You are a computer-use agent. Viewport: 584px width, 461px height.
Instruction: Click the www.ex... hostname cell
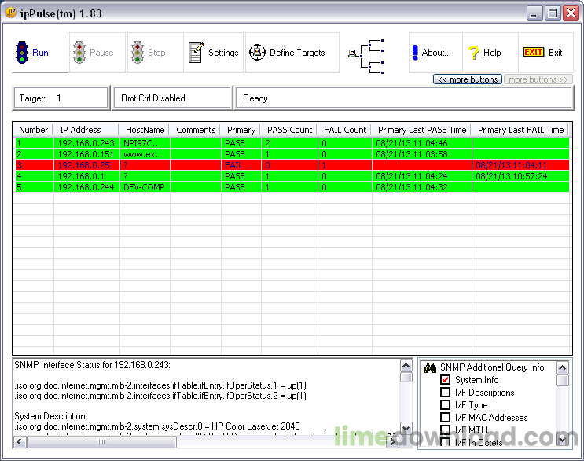point(145,154)
